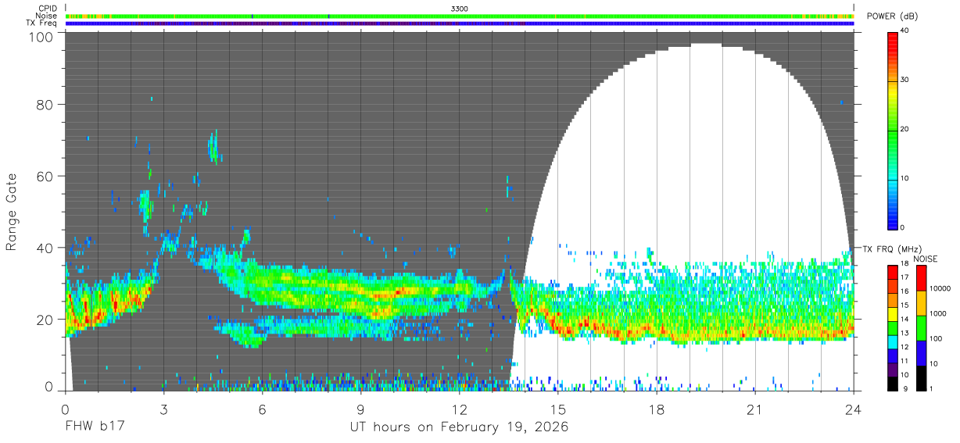This screenshot has height=443, width=960.
Task: Click the 'Noise' row label at top
Action: point(47,16)
